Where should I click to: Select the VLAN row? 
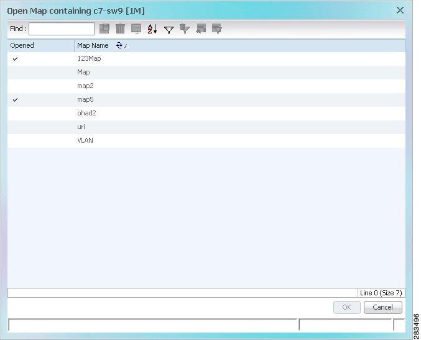(206, 141)
